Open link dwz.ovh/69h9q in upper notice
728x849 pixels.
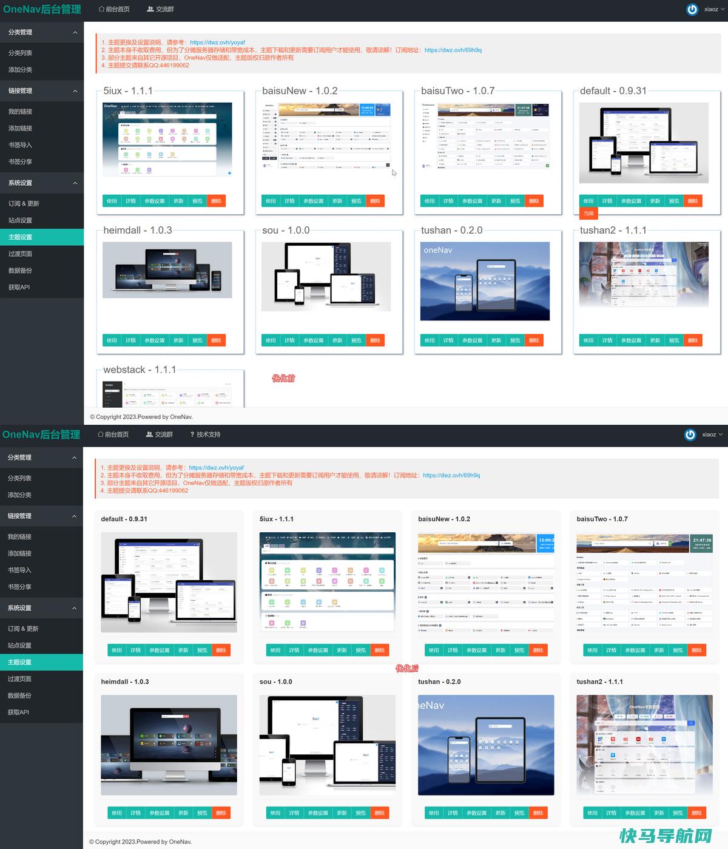tap(453, 50)
